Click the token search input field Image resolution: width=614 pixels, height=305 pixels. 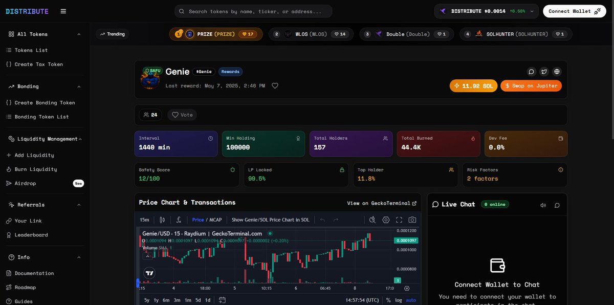coord(253,11)
